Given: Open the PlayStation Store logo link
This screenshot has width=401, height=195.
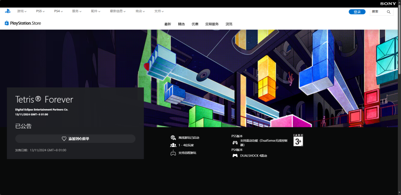Looking at the screenshot, I should (x=23, y=23).
